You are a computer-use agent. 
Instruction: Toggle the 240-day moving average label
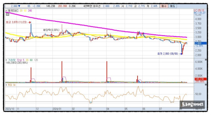pos(30,10)
